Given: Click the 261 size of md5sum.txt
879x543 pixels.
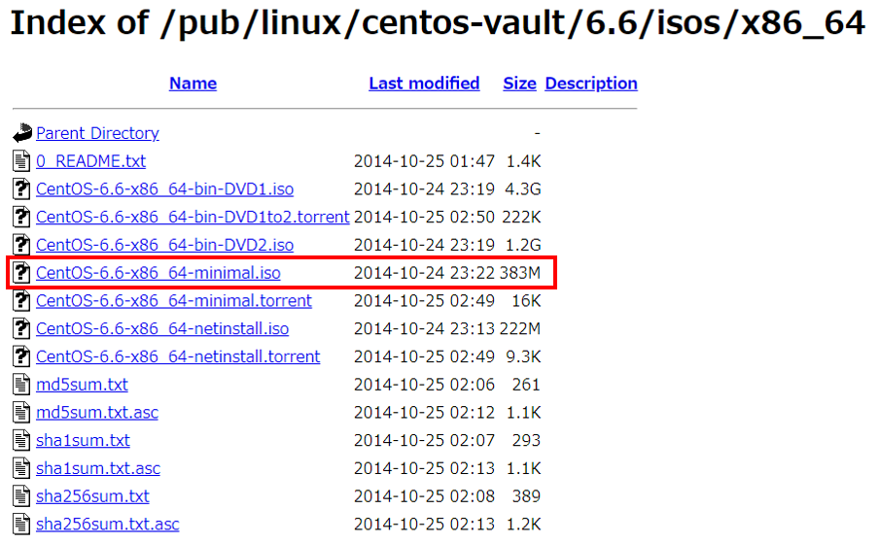Looking at the screenshot, I should (x=526, y=385).
